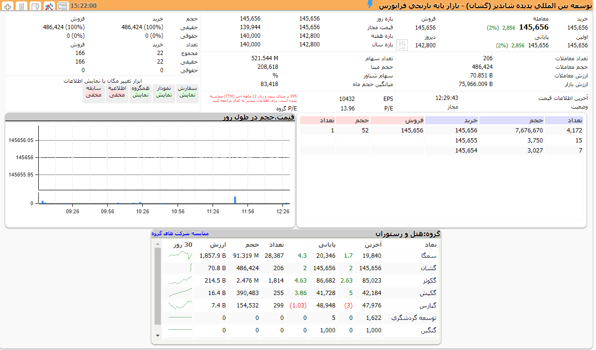This screenshot has height=350, width=596.
Task: Open the technical chart line icon
Action: click(x=49, y=6)
